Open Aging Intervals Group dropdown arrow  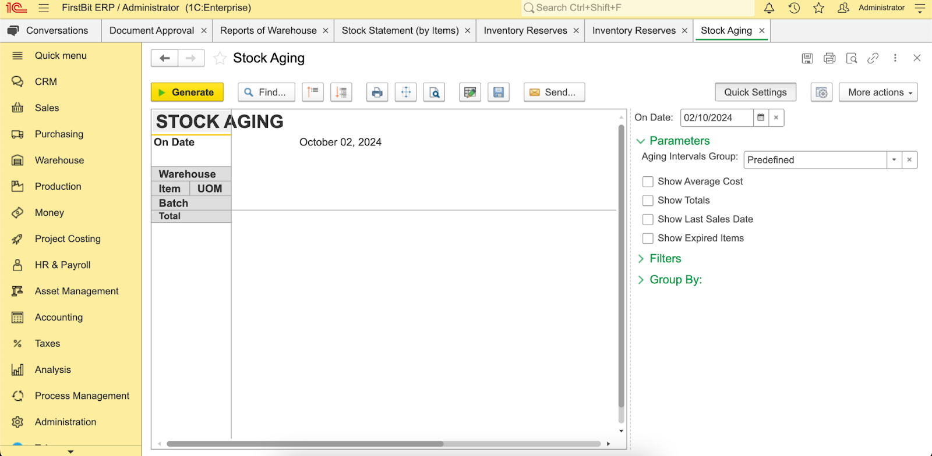pos(894,160)
